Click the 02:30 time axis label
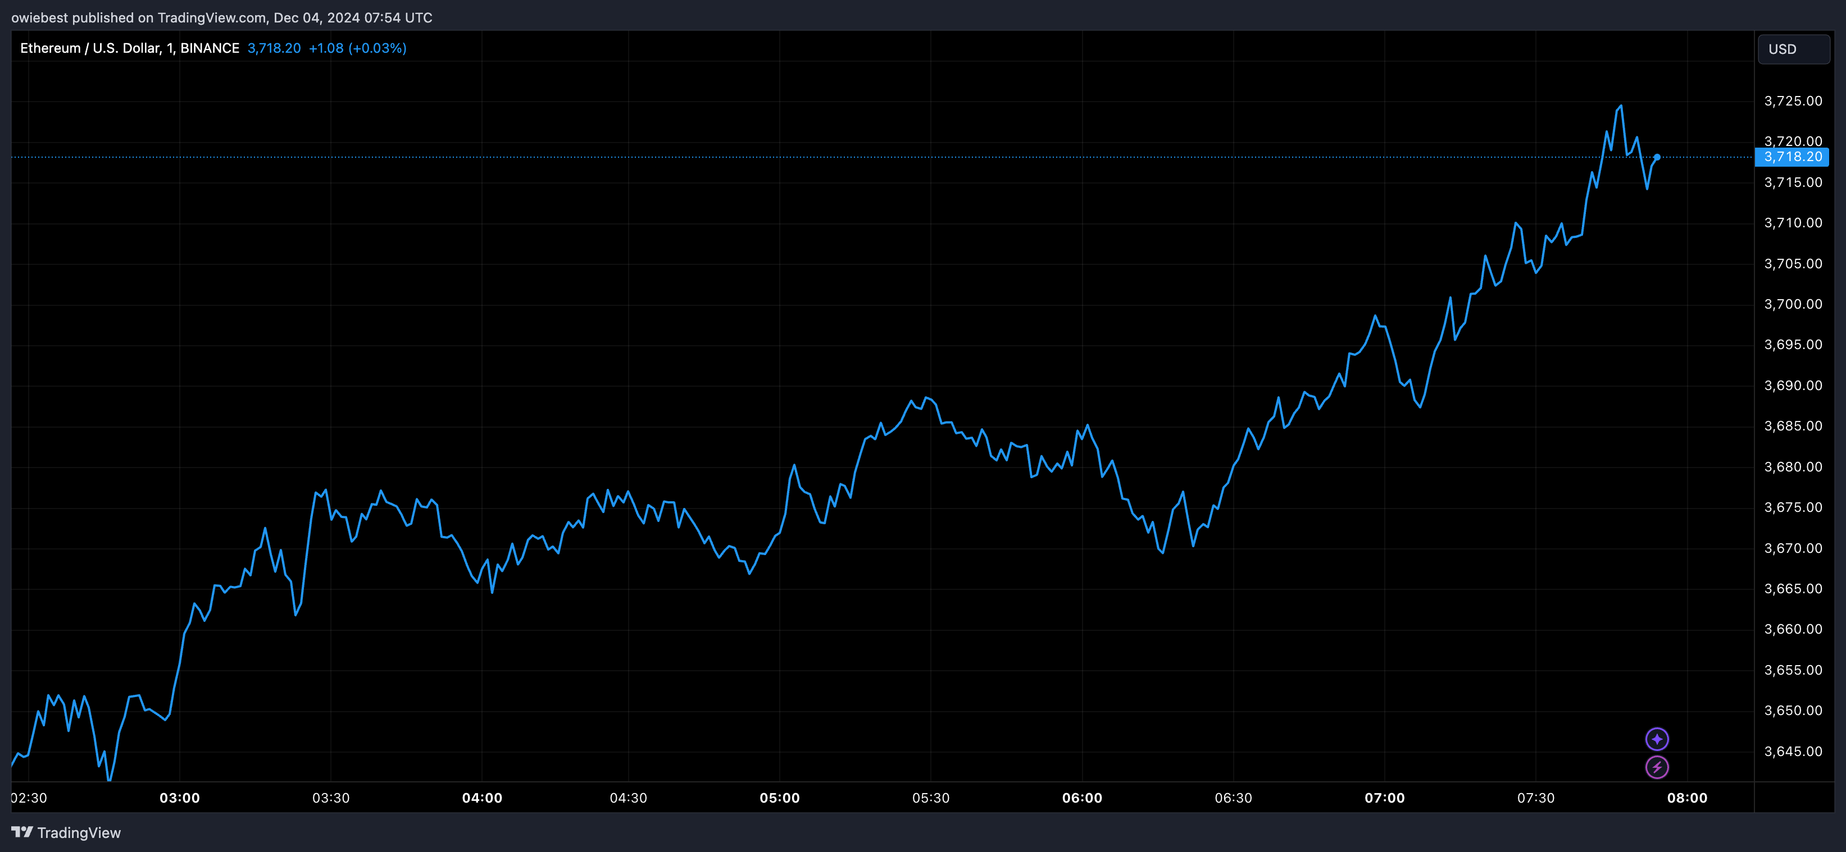This screenshot has width=1846, height=852. click(x=29, y=798)
